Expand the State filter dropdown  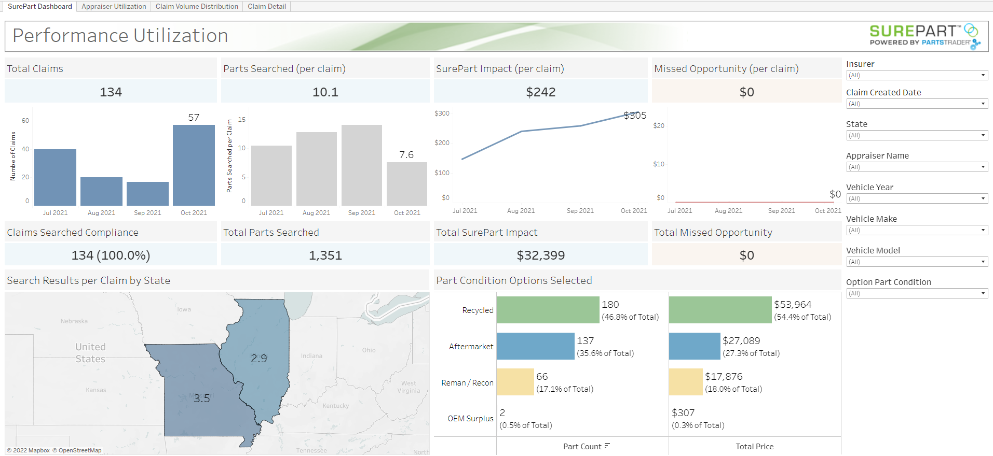pyautogui.click(x=917, y=135)
